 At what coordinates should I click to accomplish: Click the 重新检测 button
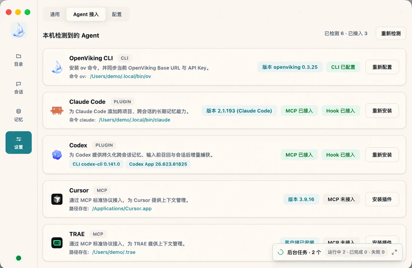click(x=391, y=34)
